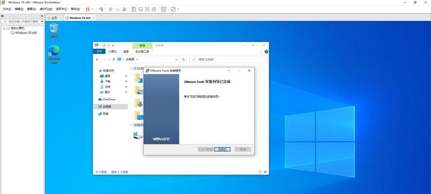Switch Explorer to details view icon
The height and width of the screenshot is (194, 431).
tap(260, 172)
